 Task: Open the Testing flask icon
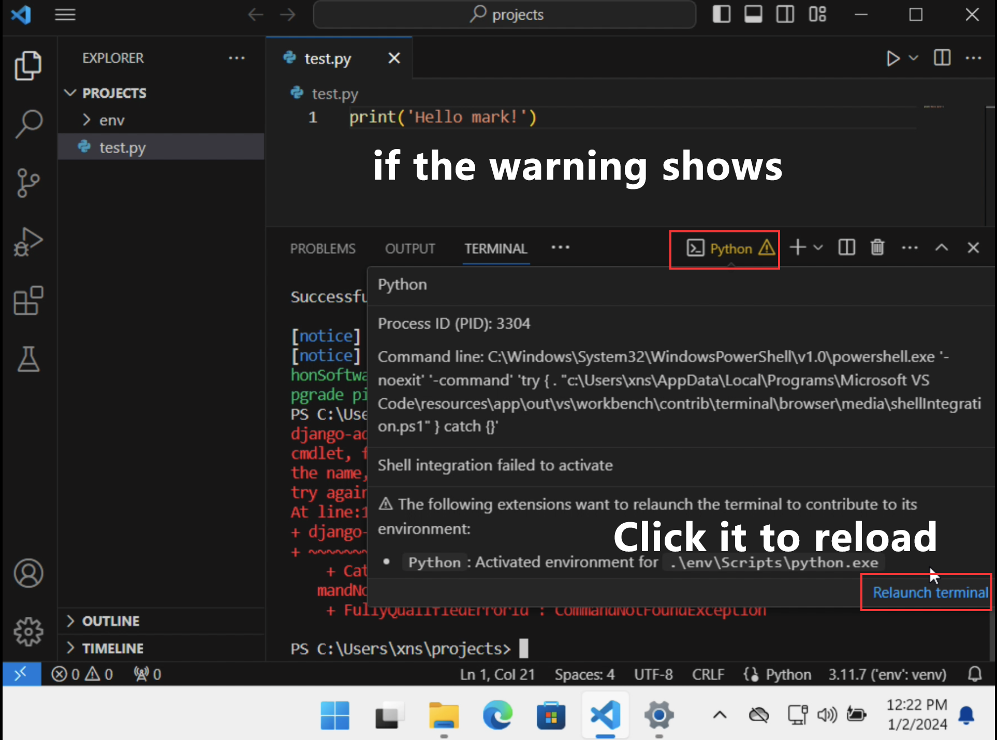(x=28, y=359)
